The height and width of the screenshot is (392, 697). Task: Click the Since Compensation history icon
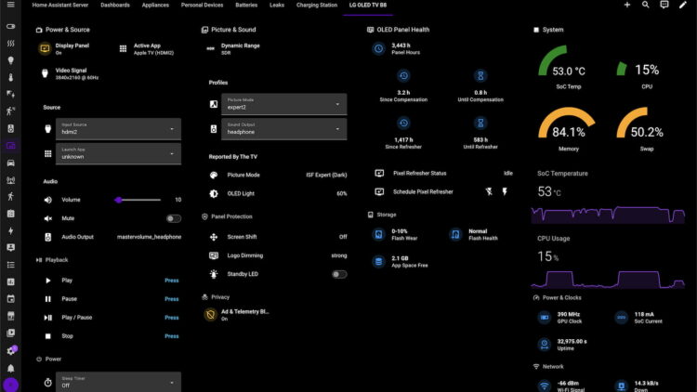click(403, 76)
